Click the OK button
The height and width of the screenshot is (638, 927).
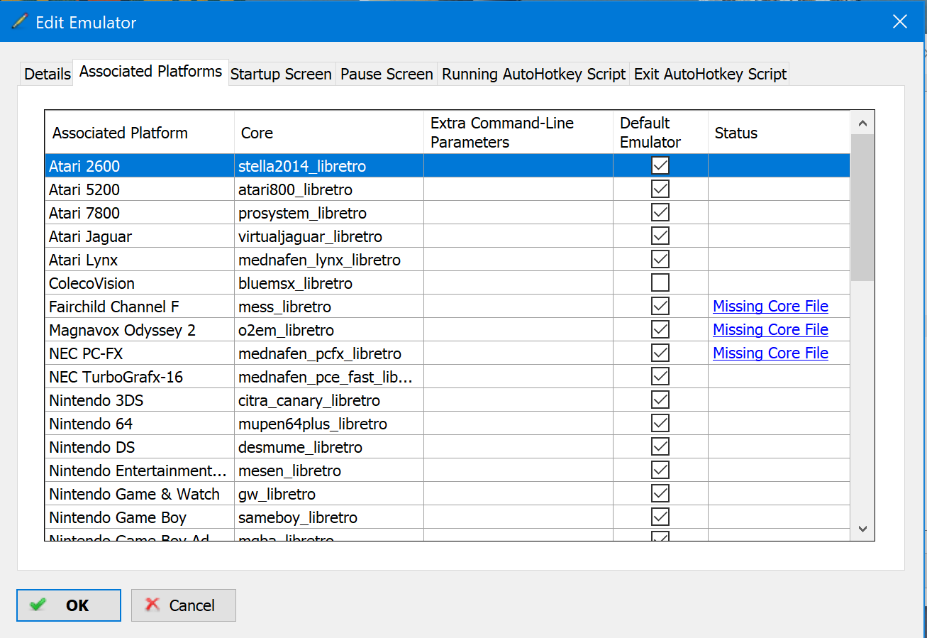click(x=69, y=605)
